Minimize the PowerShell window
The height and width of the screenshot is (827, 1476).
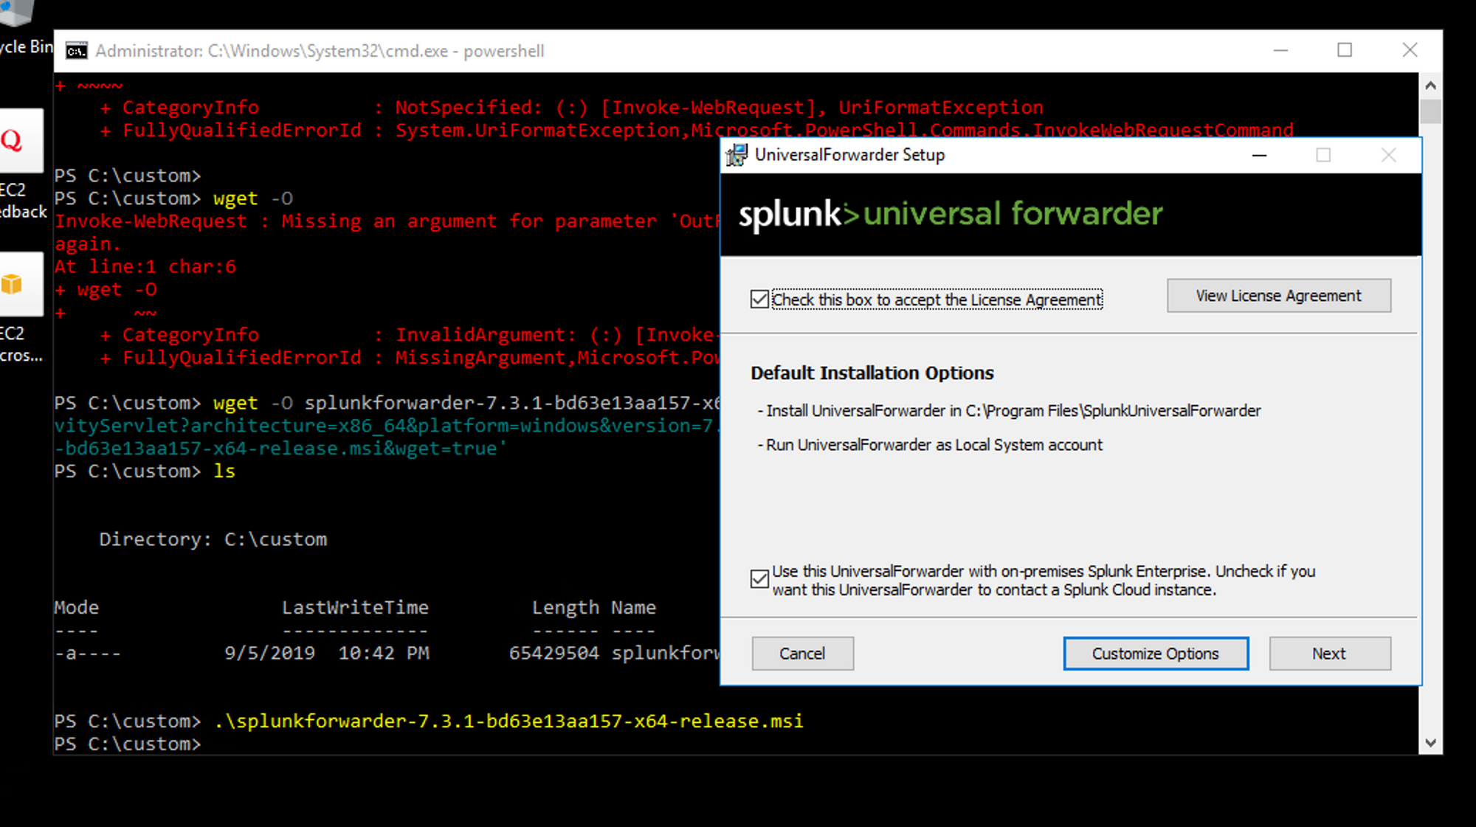coord(1280,50)
